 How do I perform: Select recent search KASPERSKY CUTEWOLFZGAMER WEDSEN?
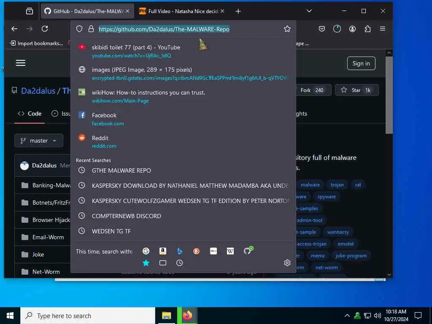click(x=183, y=201)
